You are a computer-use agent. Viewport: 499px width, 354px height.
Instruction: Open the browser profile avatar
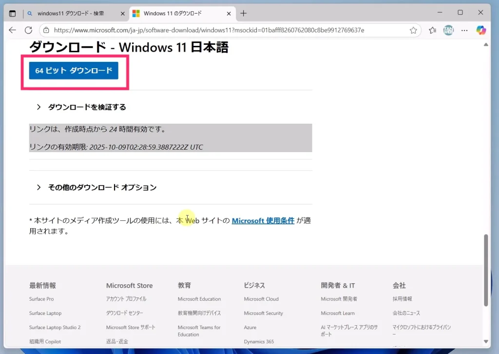click(448, 30)
